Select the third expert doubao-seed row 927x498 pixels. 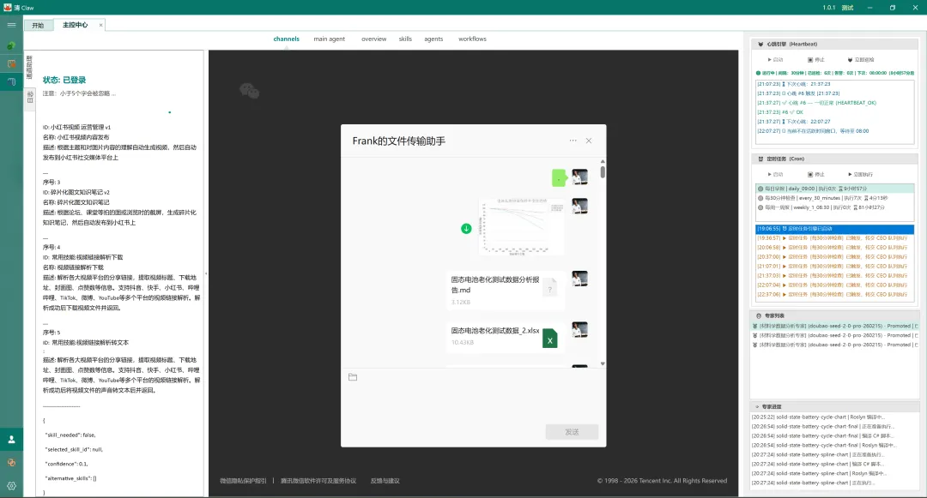835,345
